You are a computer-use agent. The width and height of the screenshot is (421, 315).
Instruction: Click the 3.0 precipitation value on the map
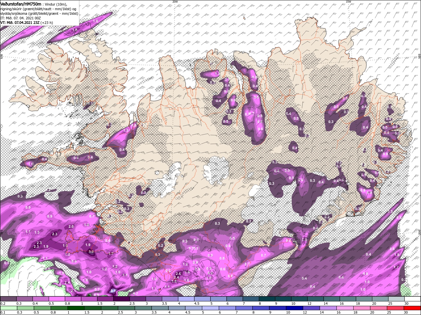[91, 252]
